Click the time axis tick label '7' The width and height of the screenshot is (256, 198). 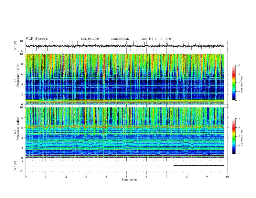(167, 177)
